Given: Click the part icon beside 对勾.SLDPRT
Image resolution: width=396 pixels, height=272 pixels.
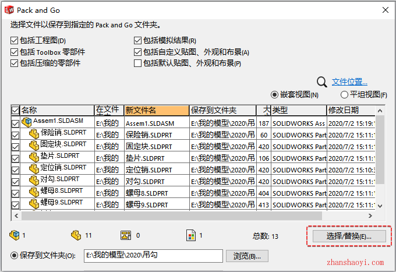Looking at the screenshot, I should (x=34, y=181).
